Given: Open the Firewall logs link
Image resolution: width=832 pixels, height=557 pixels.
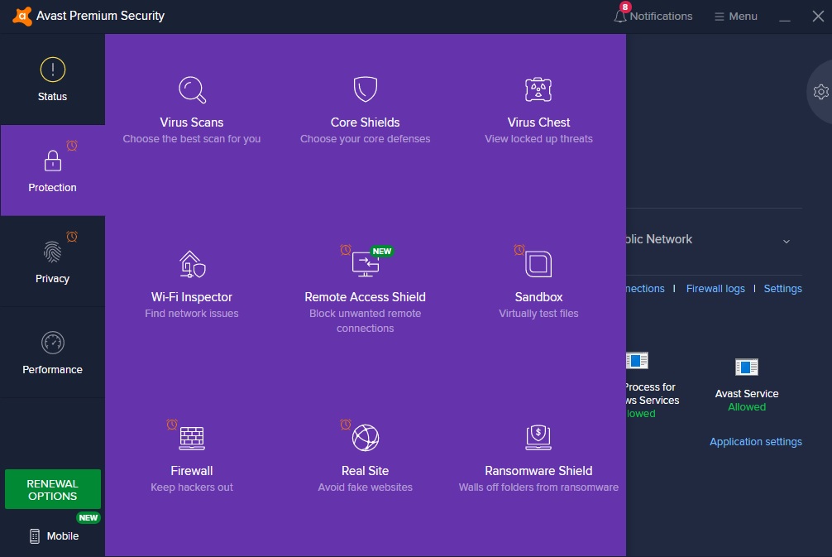Looking at the screenshot, I should point(715,289).
